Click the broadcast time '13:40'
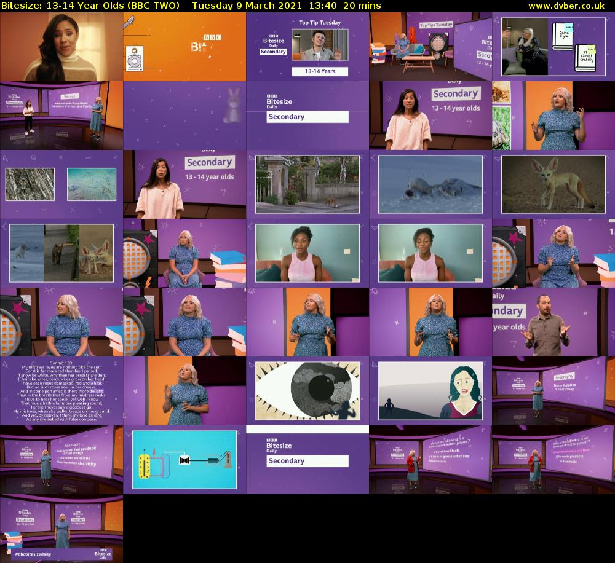This screenshot has width=615, height=563. pyautogui.click(x=323, y=6)
